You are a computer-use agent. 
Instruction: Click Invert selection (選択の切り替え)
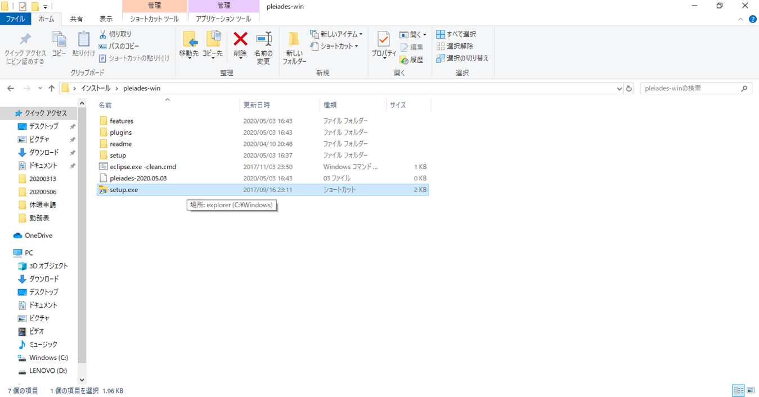click(x=462, y=58)
